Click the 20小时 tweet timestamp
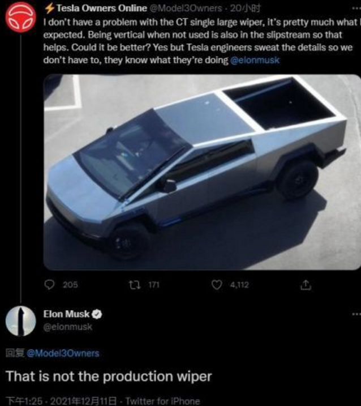 coord(245,8)
